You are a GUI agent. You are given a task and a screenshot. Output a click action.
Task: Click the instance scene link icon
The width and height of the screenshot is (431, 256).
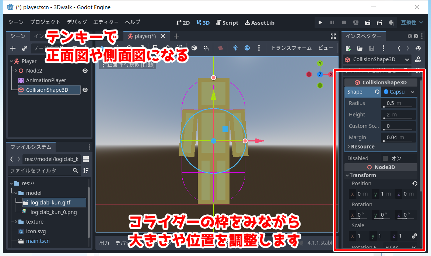(24, 48)
